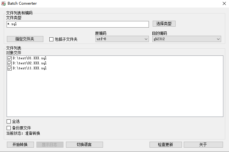The image size is (229, 152).
Task: Click the 关于 button
Action: pyautogui.click(x=203, y=144)
